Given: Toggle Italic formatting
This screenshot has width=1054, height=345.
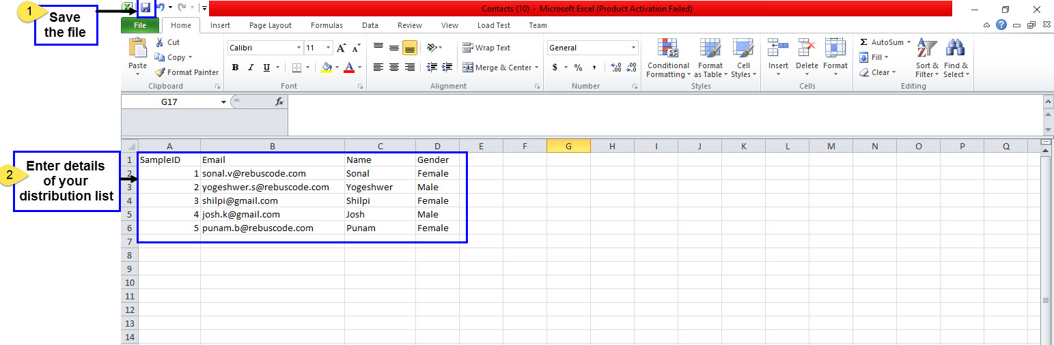Looking at the screenshot, I should tap(251, 67).
